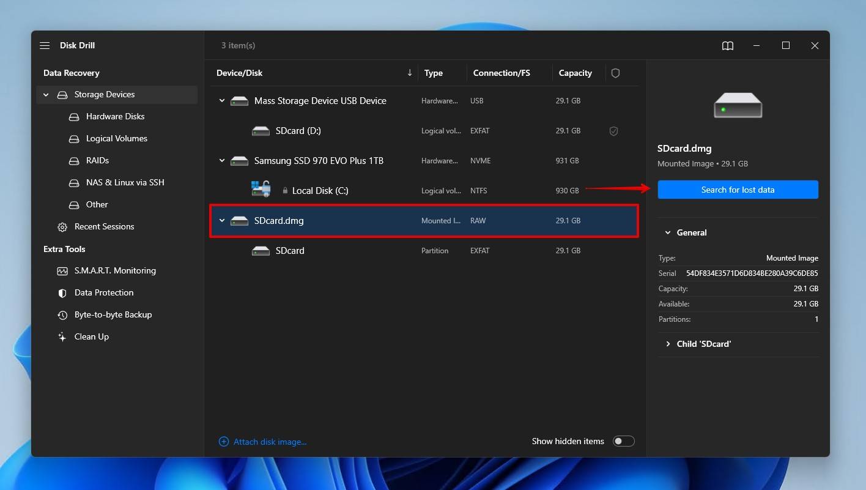Sort by the Device/Disk column header
The image size is (866, 490).
pos(239,73)
